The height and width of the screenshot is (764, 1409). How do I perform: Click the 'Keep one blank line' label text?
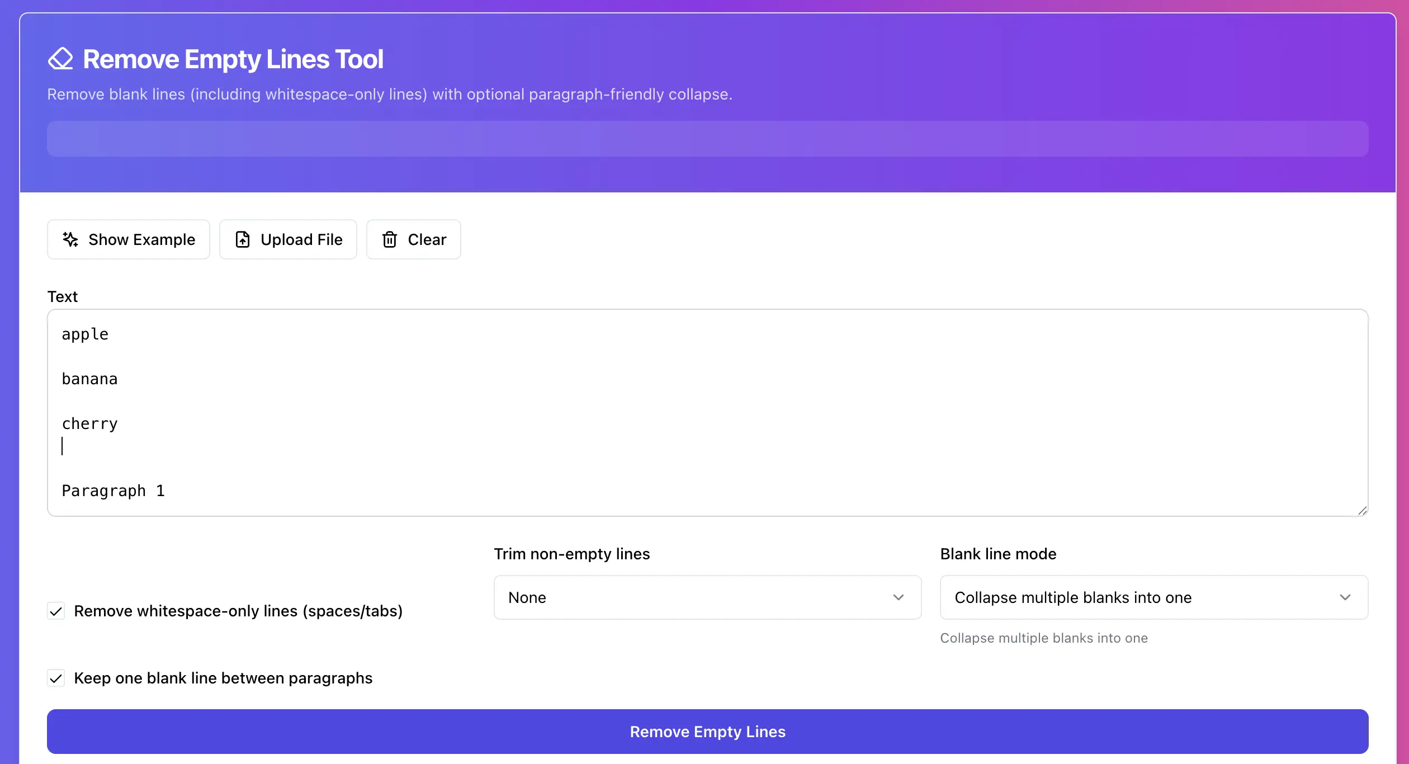pyautogui.click(x=223, y=678)
